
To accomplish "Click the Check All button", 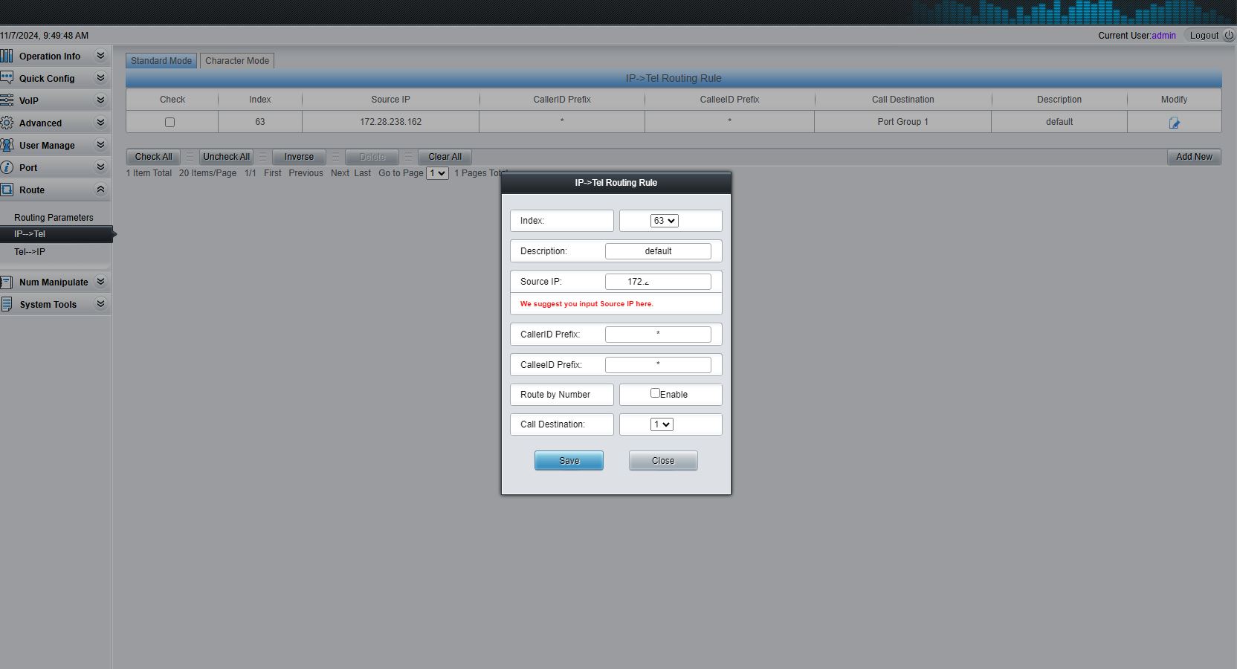I will [x=153, y=157].
